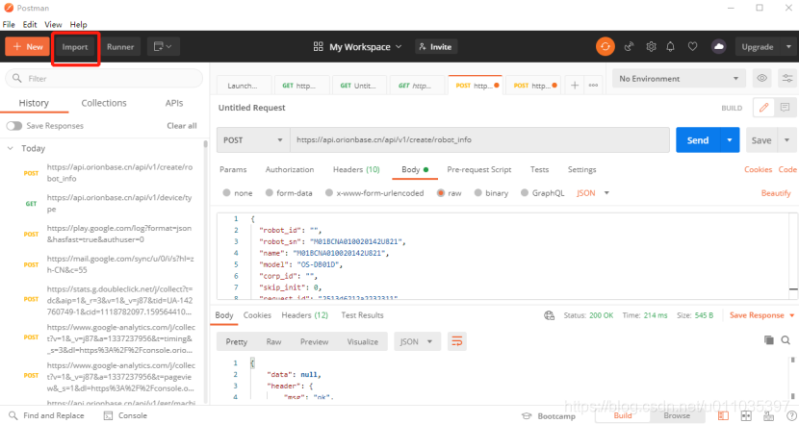The image size is (799, 424).
Task: Open the Console in status bar
Action: click(x=125, y=416)
